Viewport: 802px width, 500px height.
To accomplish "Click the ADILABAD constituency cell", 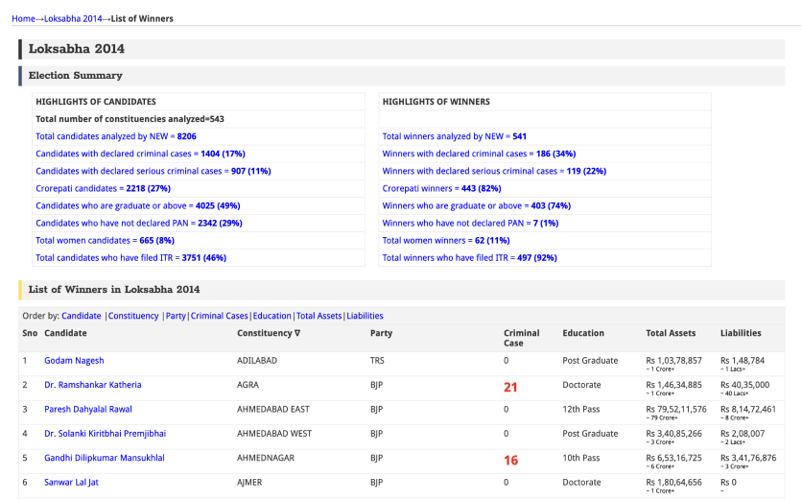I will pyautogui.click(x=257, y=360).
